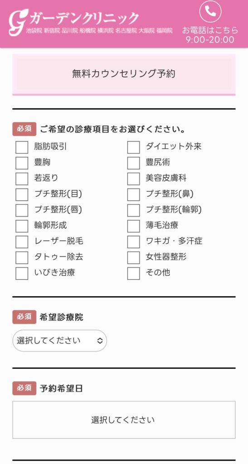Image resolution: width=248 pixels, height=464 pixels.
Task: Select the 美容皮膚科 checkbox
Action: click(133, 179)
